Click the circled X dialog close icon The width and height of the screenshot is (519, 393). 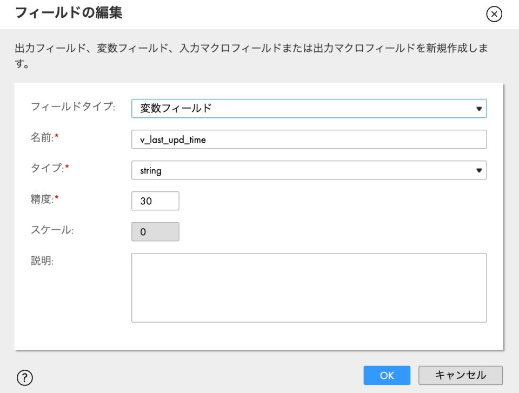[x=494, y=15]
